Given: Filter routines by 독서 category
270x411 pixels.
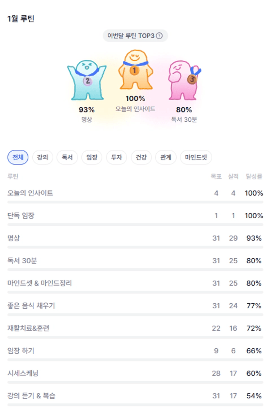Looking at the screenshot, I should [67, 158].
